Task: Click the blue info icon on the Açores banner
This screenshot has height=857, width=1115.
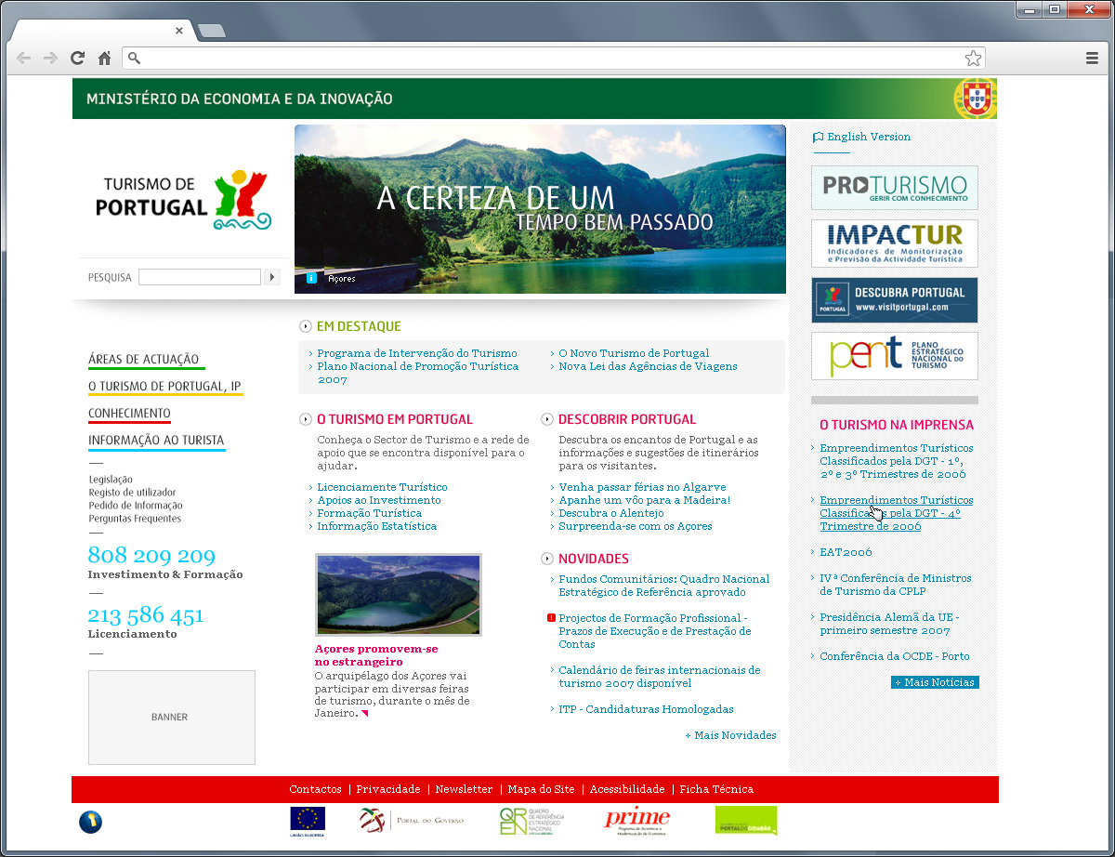Action: click(311, 278)
